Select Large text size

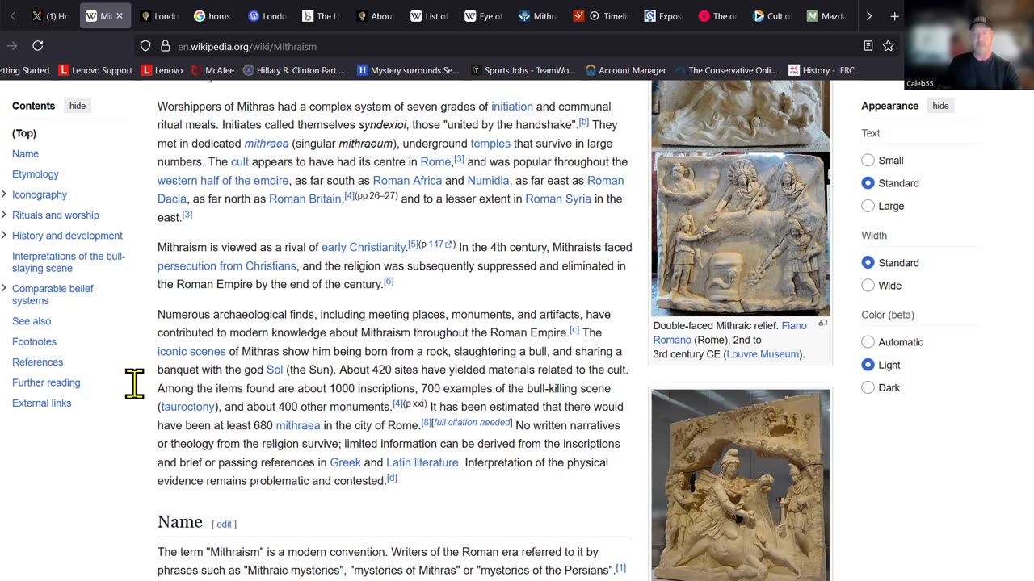tap(868, 206)
